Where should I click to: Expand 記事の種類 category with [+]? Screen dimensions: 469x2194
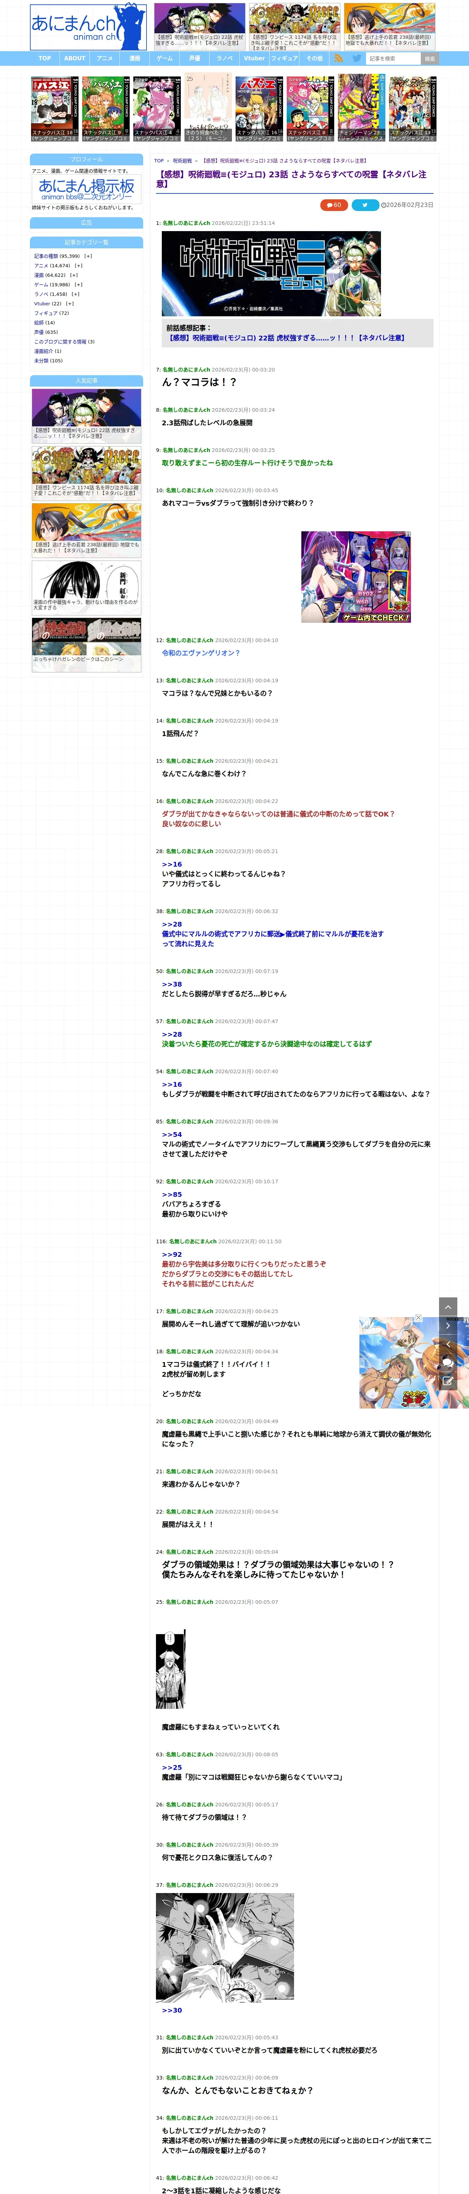click(88, 256)
